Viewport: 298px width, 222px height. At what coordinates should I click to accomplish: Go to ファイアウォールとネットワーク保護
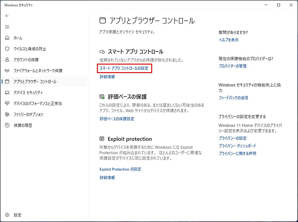(38, 71)
